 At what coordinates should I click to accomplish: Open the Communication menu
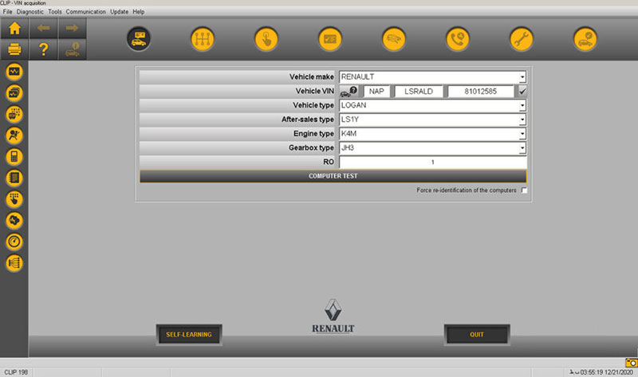[x=86, y=12]
